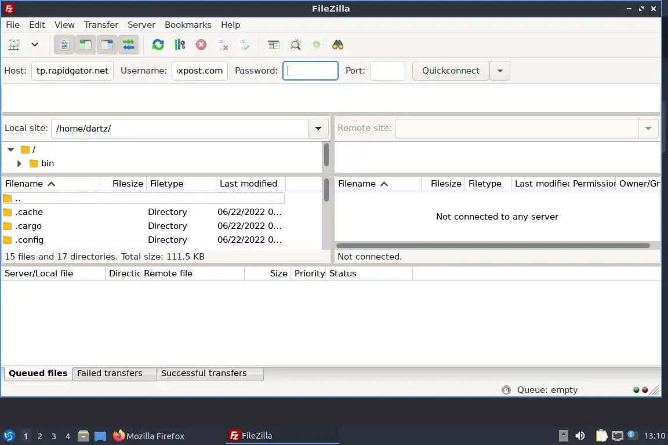Image resolution: width=668 pixels, height=445 pixels.
Task: Select the parent directory '..' row
Action: click(143, 198)
